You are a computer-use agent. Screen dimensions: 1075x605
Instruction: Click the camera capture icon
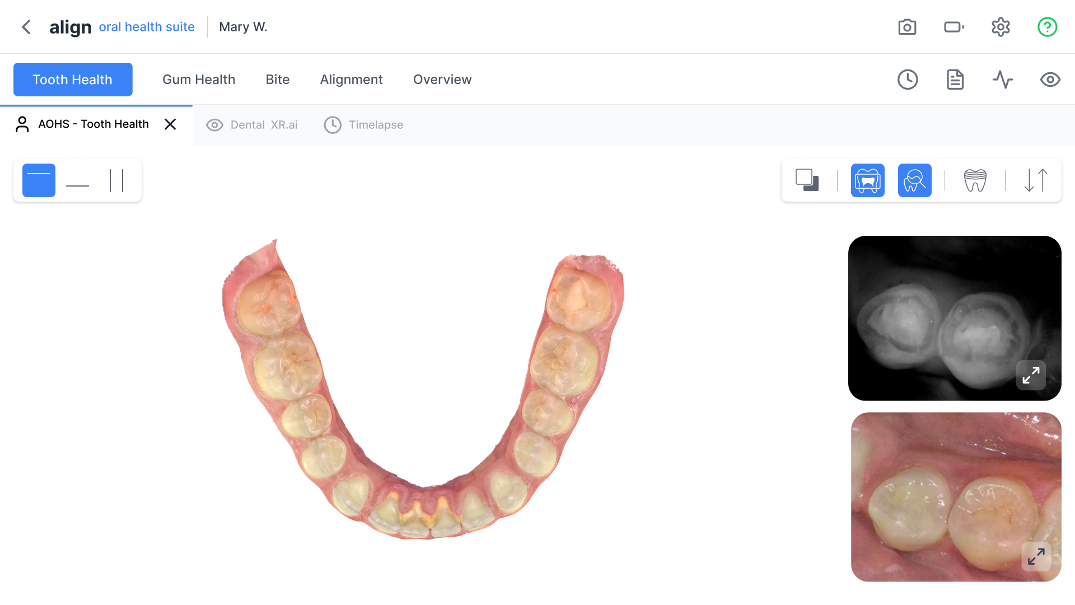(907, 27)
